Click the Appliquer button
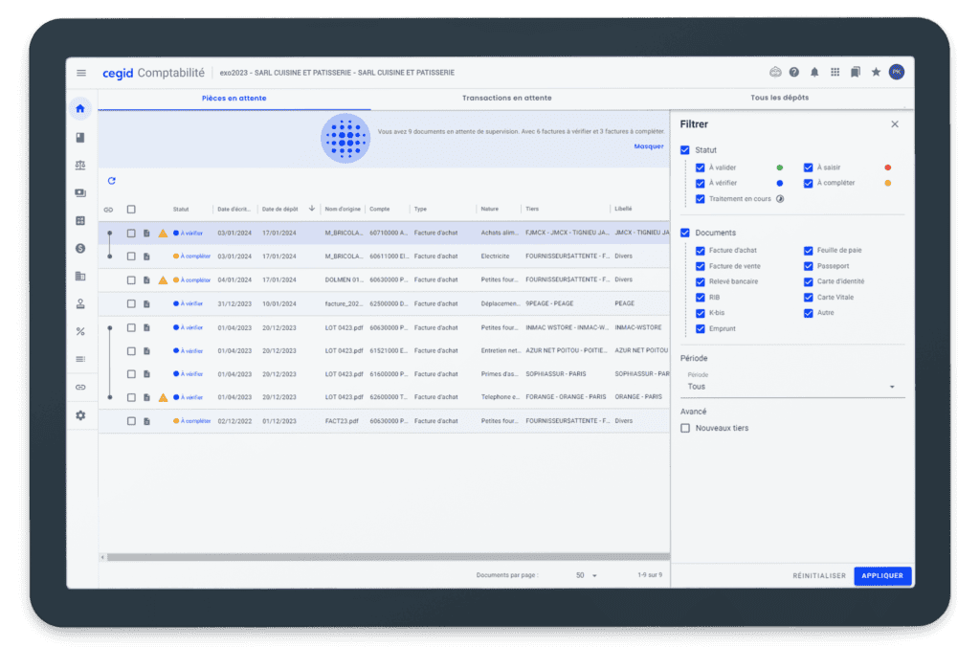 click(x=882, y=575)
